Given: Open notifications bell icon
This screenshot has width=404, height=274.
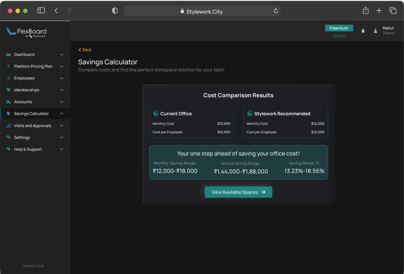Looking at the screenshot, I should (x=363, y=31).
